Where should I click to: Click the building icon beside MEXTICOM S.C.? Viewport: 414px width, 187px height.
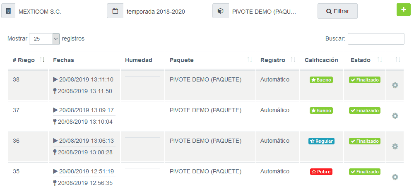[x=8, y=11]
